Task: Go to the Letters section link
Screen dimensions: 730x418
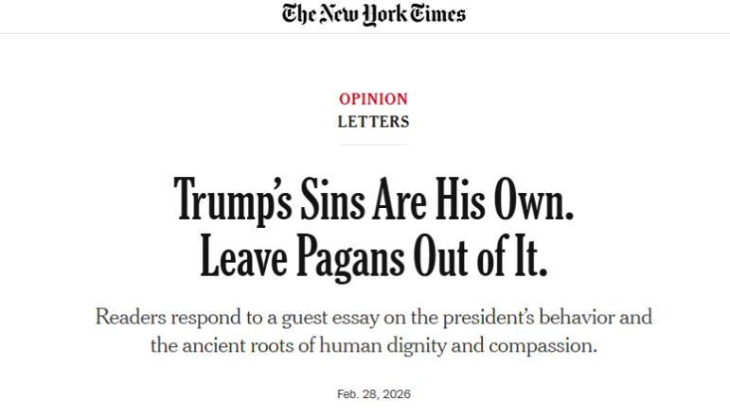Action: (373, 122)
